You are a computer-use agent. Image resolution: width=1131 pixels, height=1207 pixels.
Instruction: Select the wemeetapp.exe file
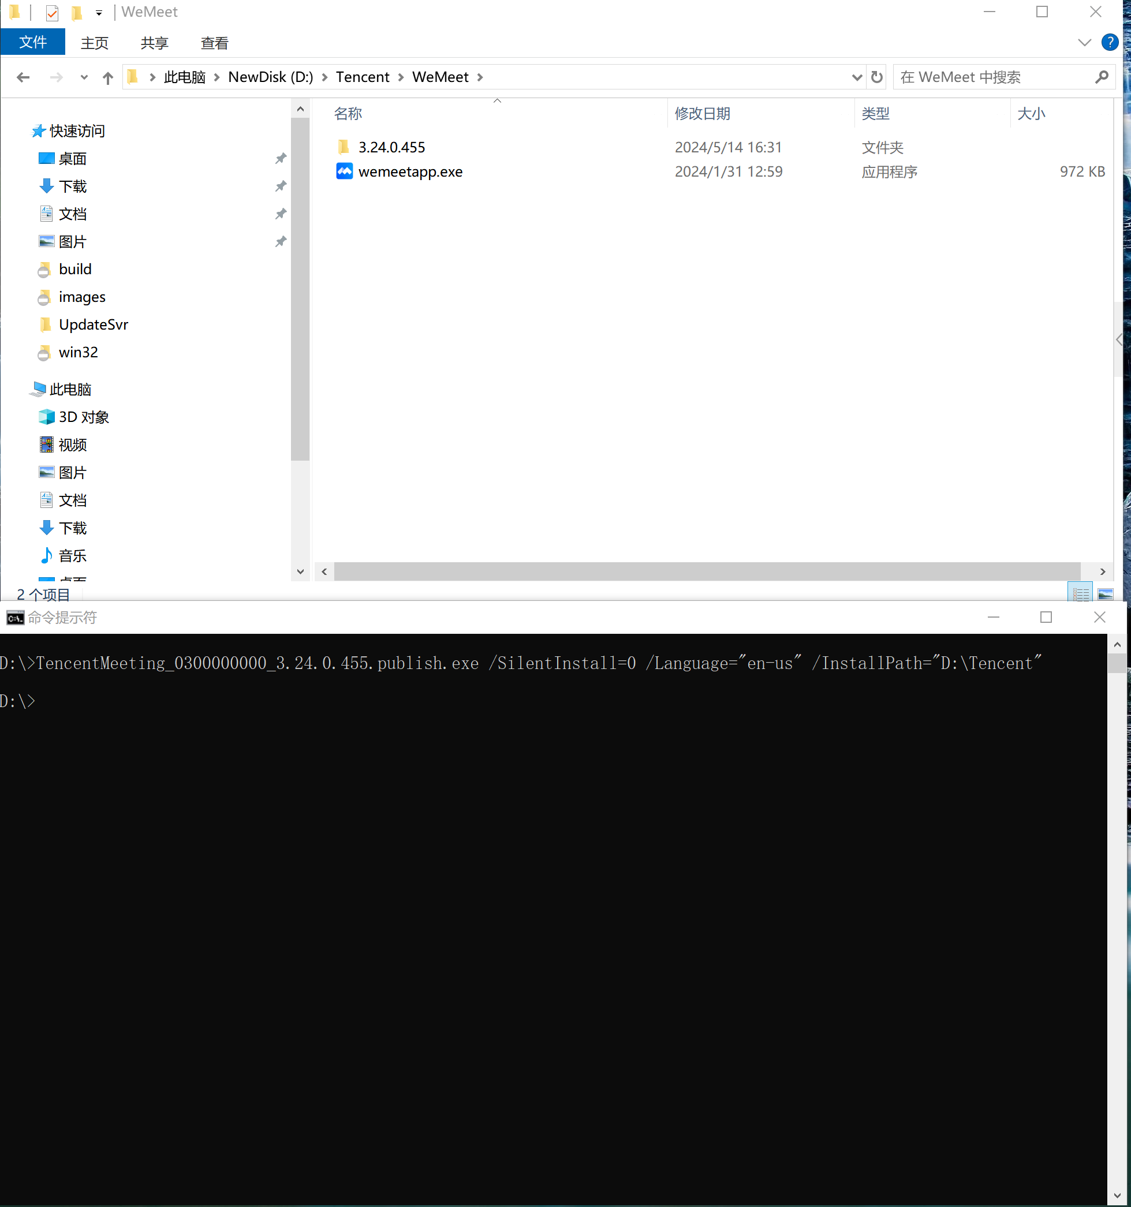410,172
